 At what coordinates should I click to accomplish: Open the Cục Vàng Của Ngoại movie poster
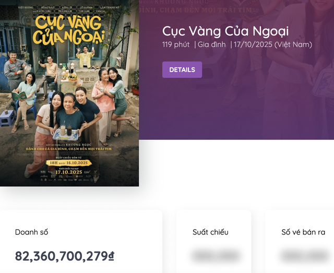[69, 93]
